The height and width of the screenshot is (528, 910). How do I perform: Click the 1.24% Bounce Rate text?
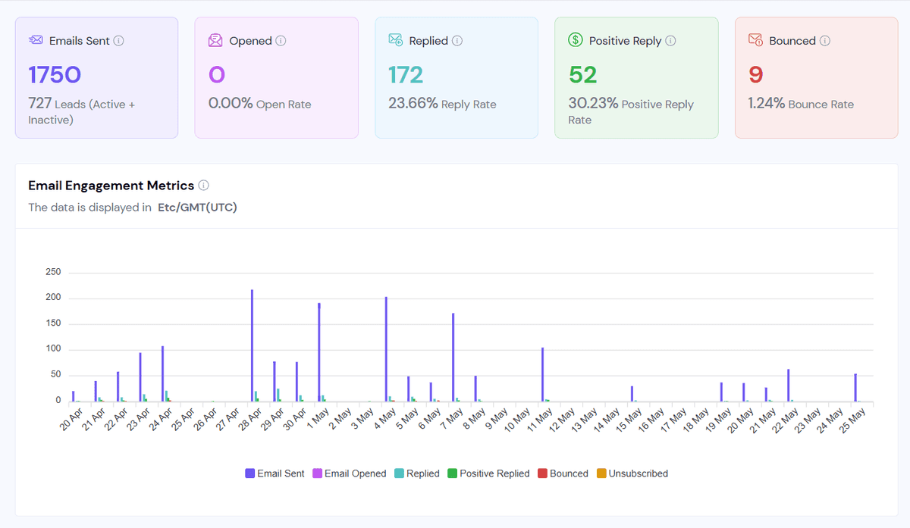click(x=801, y=104)
